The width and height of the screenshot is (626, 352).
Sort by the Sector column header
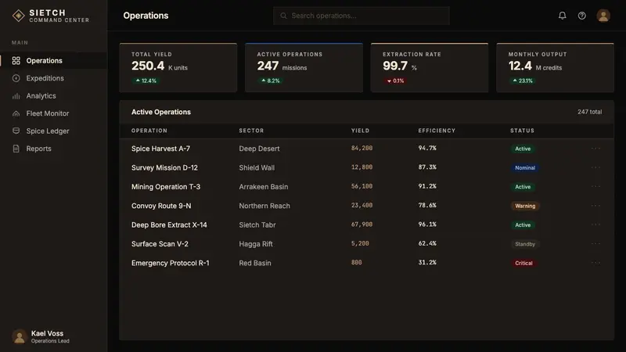(x=251, y=131)
